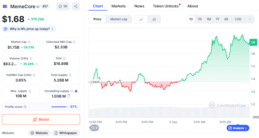Open more chart options ellipsis
This screenshot has width=259, height=138.
point(250,19)
